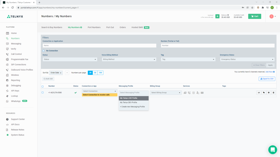Tick the No Connection checkbox
280x157 pixels.
43,51
